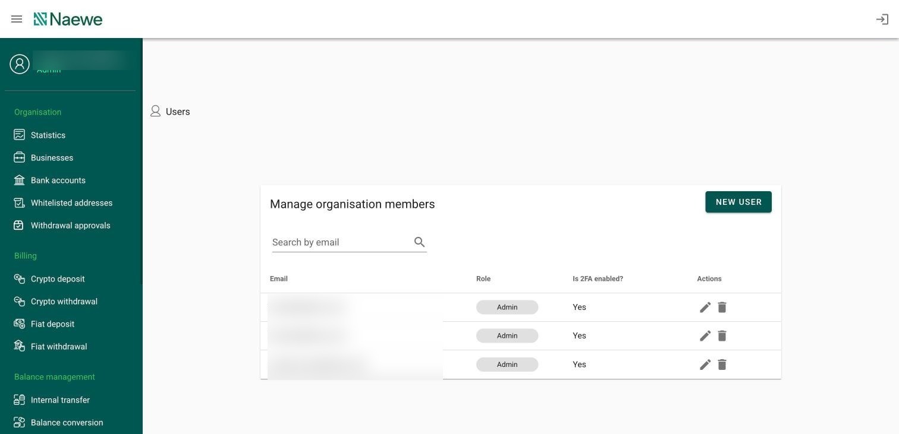
Task: Click the Businesses briefcase icon
Action: (19, 157)
